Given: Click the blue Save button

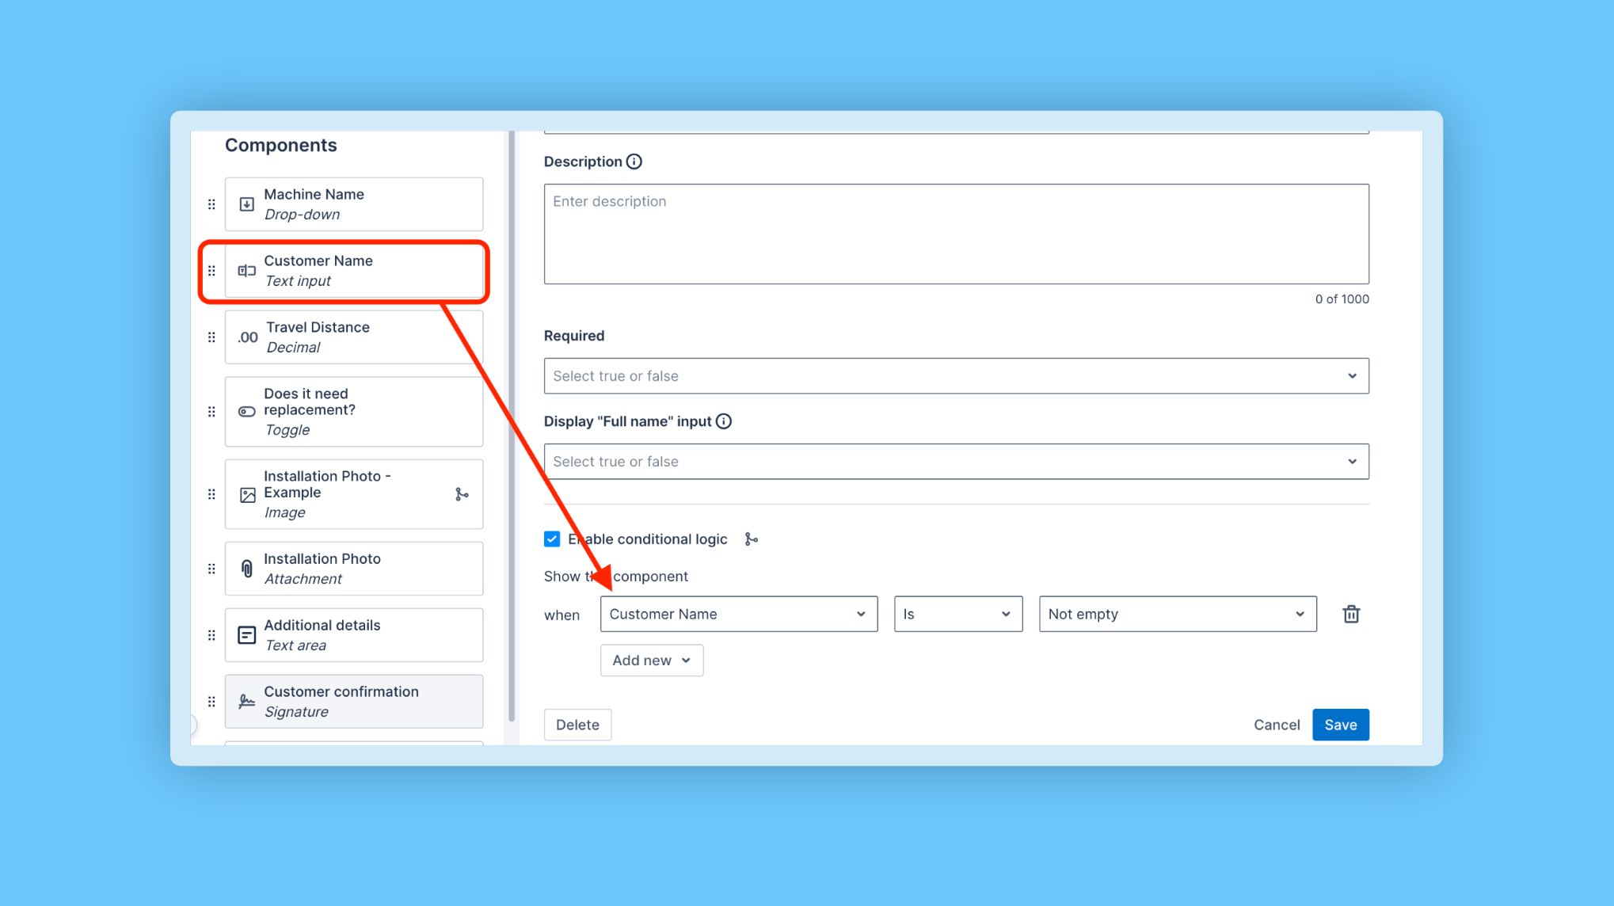Looking at the screenshot, I should coord(1340,725).
